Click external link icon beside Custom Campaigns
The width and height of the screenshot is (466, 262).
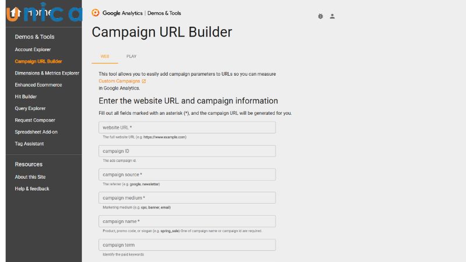point(144,81)
